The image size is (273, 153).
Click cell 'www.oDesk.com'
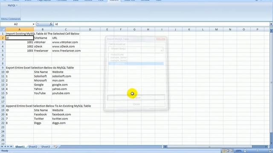66,46
